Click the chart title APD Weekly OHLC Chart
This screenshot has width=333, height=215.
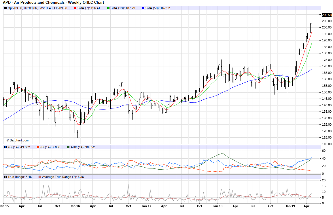54,3
